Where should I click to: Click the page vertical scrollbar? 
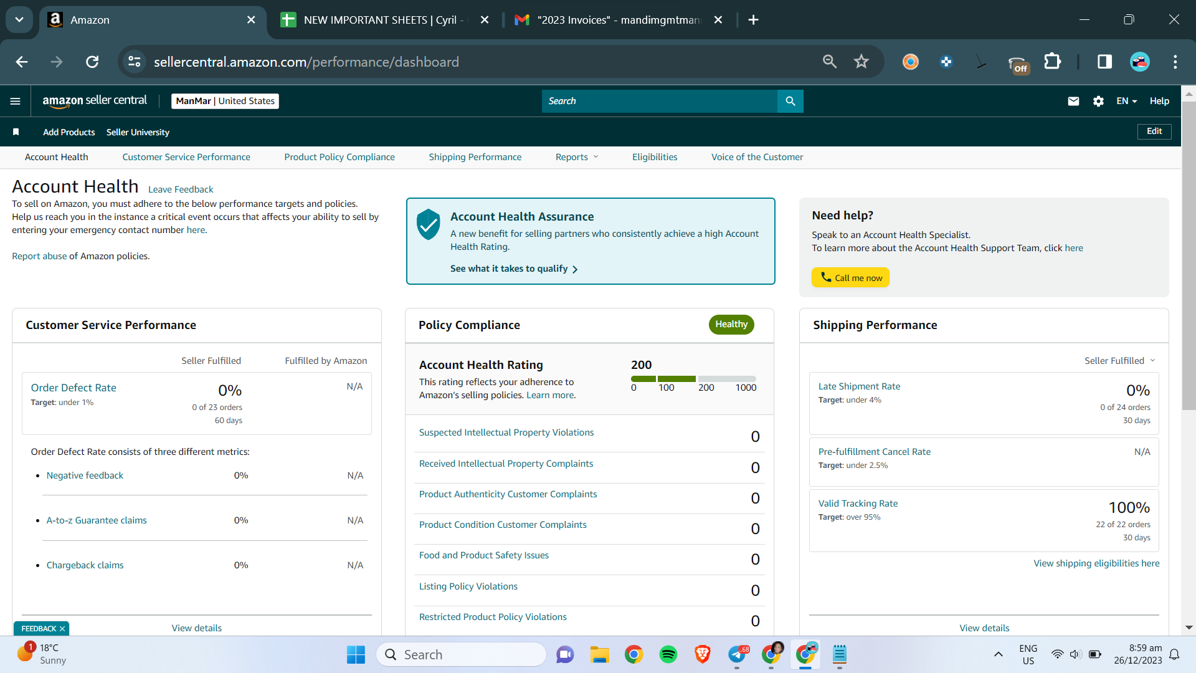point(1189,255)
